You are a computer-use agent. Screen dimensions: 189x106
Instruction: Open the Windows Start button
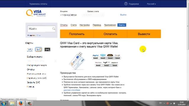click(x=4, y=103)
